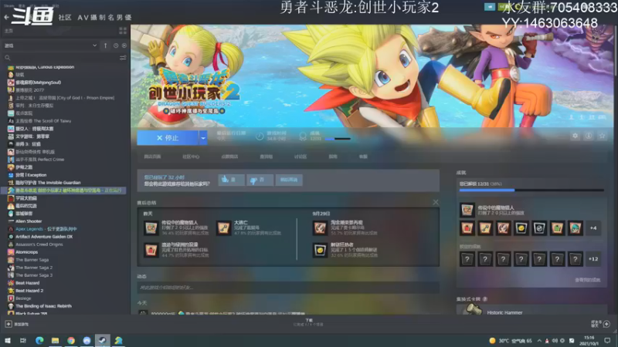Image resolution: width=618 pixels, height=347 pixels.
Task: Show +4 more unlocked achievements
Action: tap(593, 228)
